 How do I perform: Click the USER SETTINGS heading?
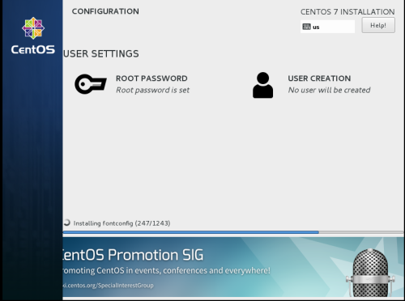click(x=101, y=53)
